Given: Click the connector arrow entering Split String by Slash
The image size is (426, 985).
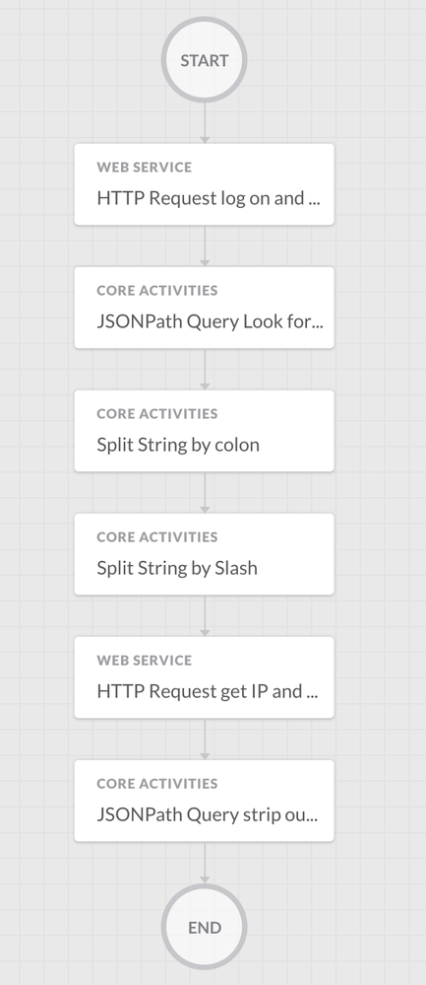Looking at the screenshot, I should tap(205, 492).
